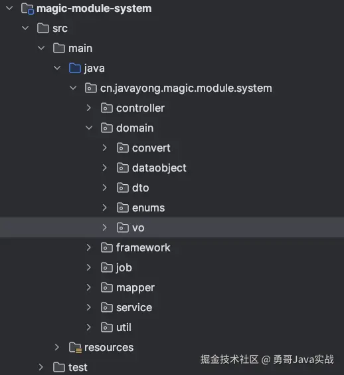Click the magic-module-system module folder icon
This screenshot has width=344, height=375.
[x=27, y=9]
